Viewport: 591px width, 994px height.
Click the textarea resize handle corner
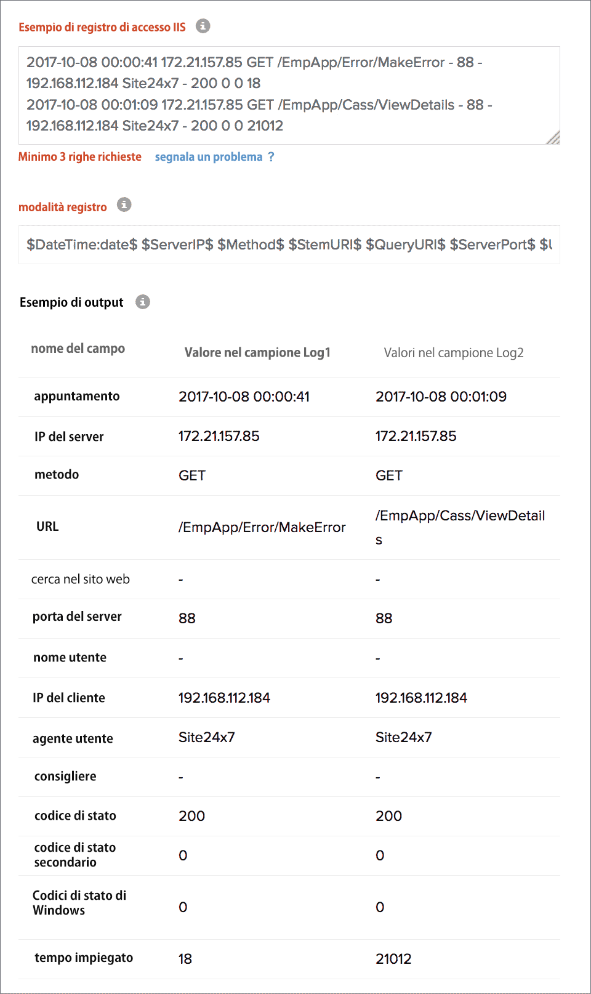[553, 139]
